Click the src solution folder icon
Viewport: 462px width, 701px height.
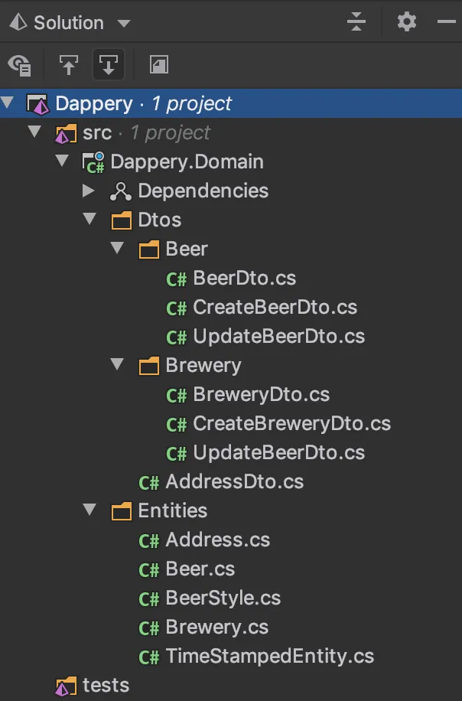click(x=66, y=134)
